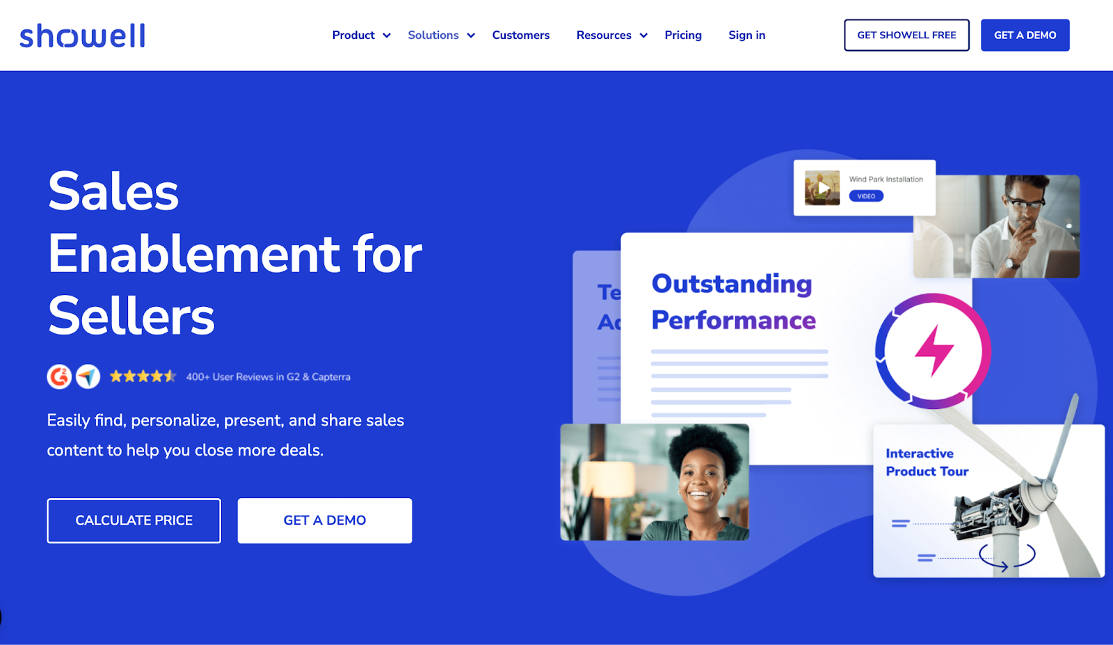1113x645 pixels.
Task: Click the GET SHOWELL FREE button
Action: pyautogui.click(x=906, y=35)
